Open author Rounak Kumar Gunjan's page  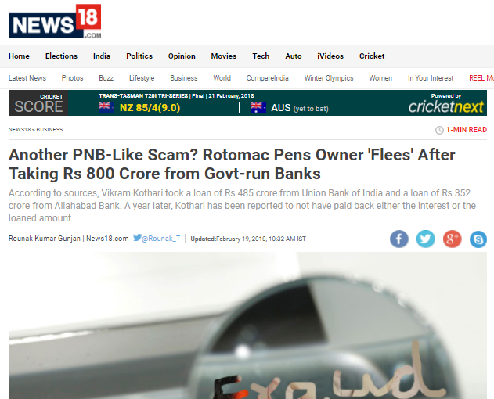click(45, 239)
